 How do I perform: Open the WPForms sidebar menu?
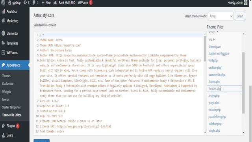[x=12, y=52]
